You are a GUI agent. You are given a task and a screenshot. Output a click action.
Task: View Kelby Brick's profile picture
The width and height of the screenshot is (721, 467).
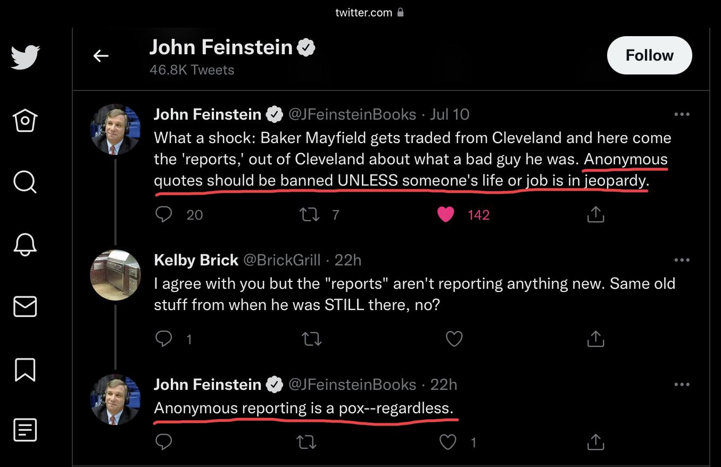coord(115,275)
